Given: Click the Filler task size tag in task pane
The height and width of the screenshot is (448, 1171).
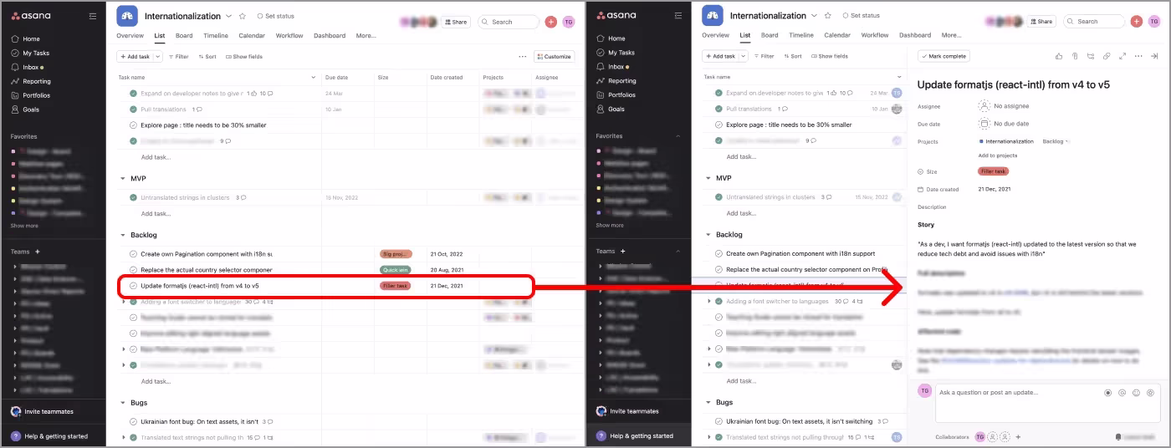Looking at the screenshot, I should (x=993, y=171).
